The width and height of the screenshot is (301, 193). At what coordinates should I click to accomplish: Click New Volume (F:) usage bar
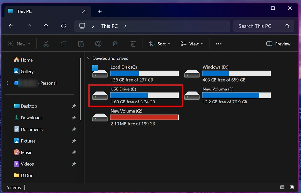tap(236, 95)
